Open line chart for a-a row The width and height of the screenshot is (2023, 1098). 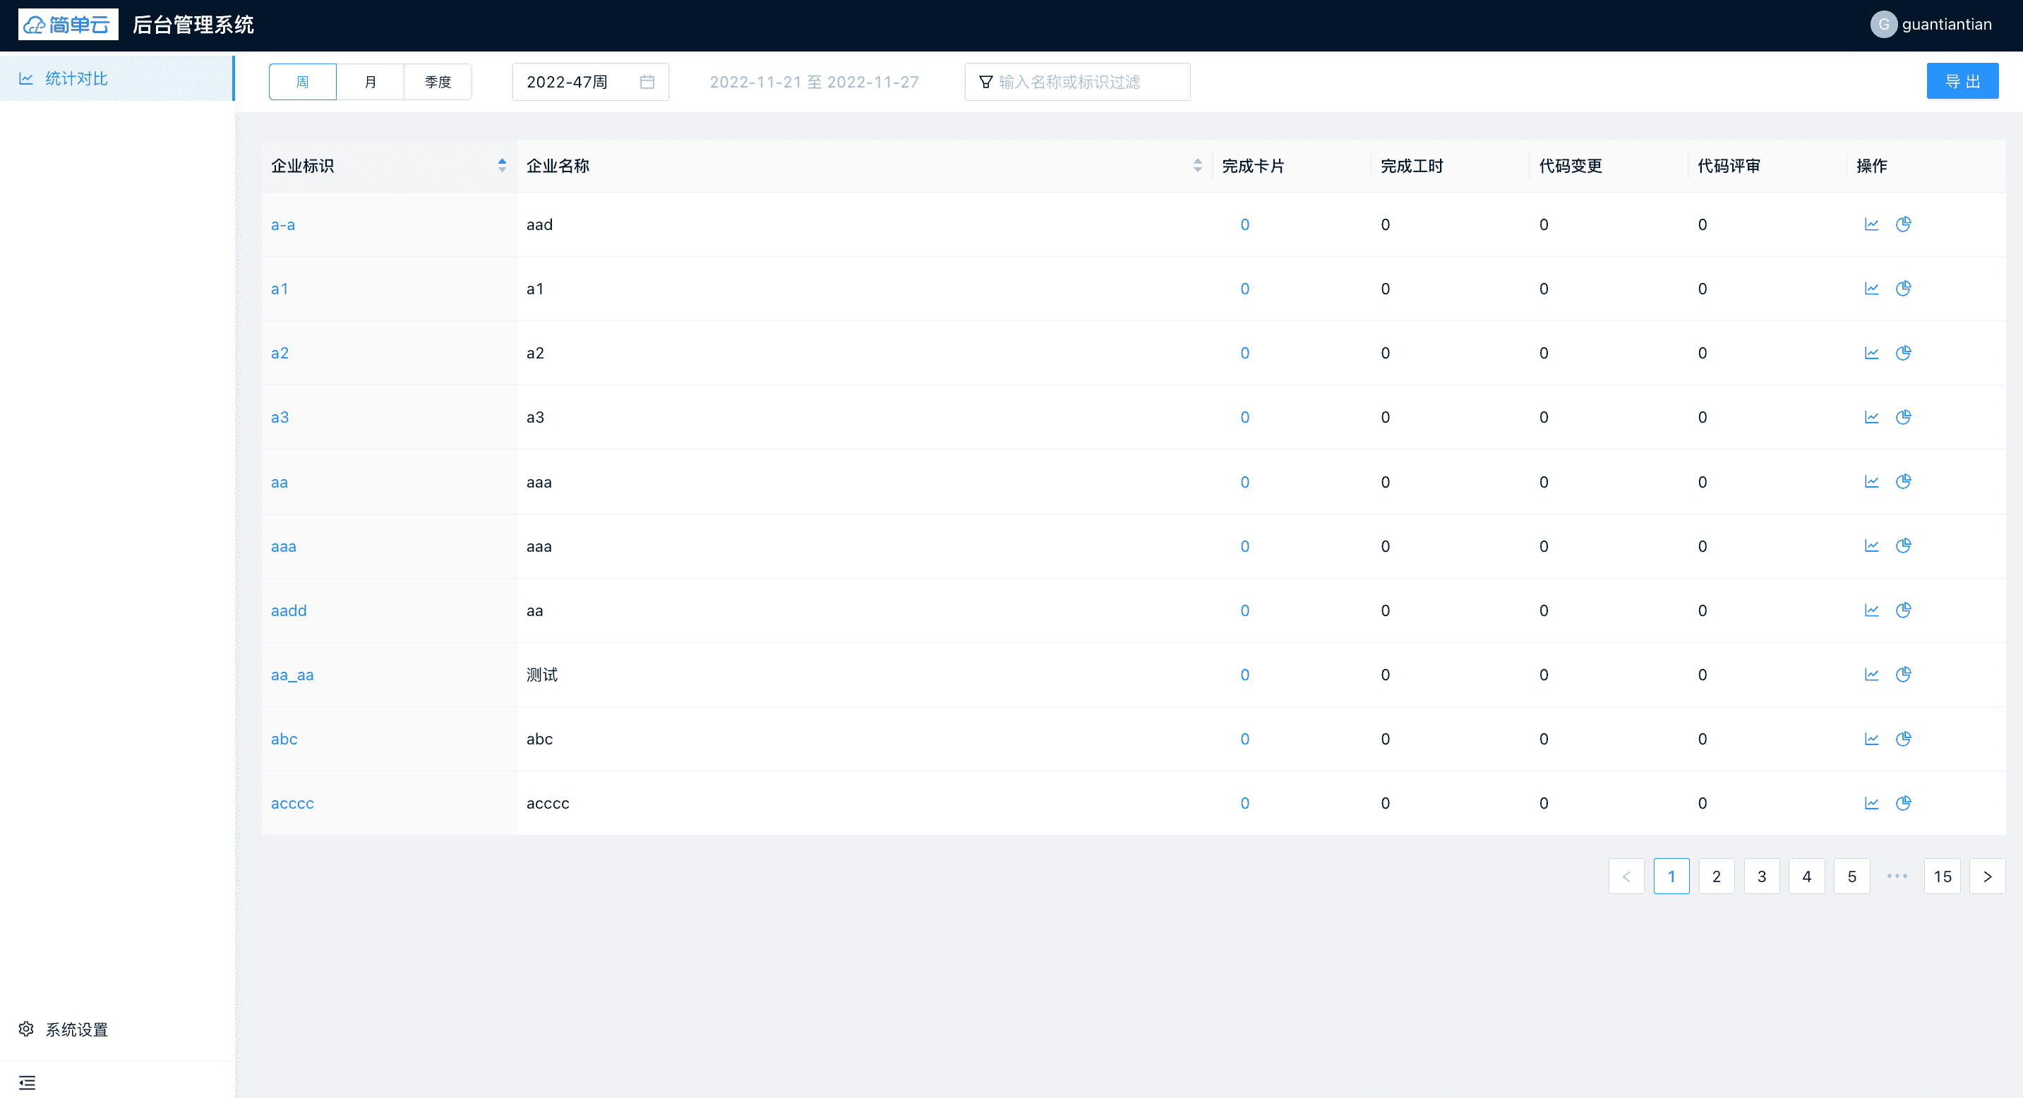(x=1871, y=224)
